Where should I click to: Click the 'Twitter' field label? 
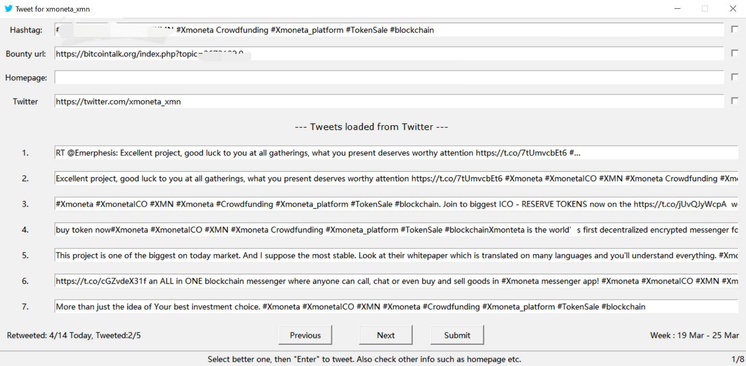point(25,101)
